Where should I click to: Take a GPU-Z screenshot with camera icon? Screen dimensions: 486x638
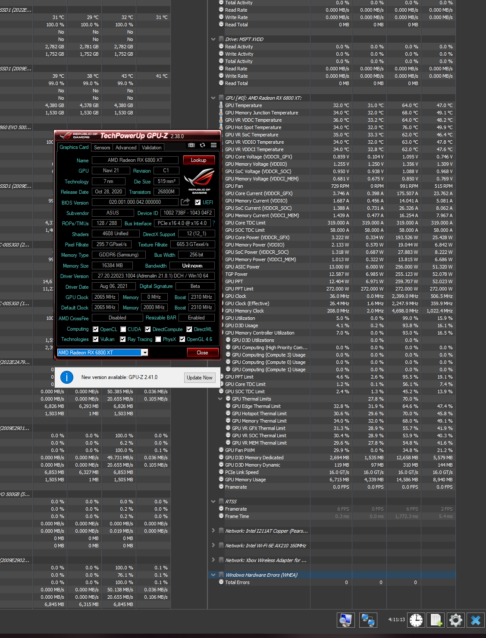[x=191, y=145]
